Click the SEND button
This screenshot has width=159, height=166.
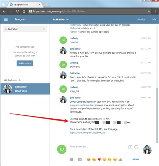click(136, 160)
